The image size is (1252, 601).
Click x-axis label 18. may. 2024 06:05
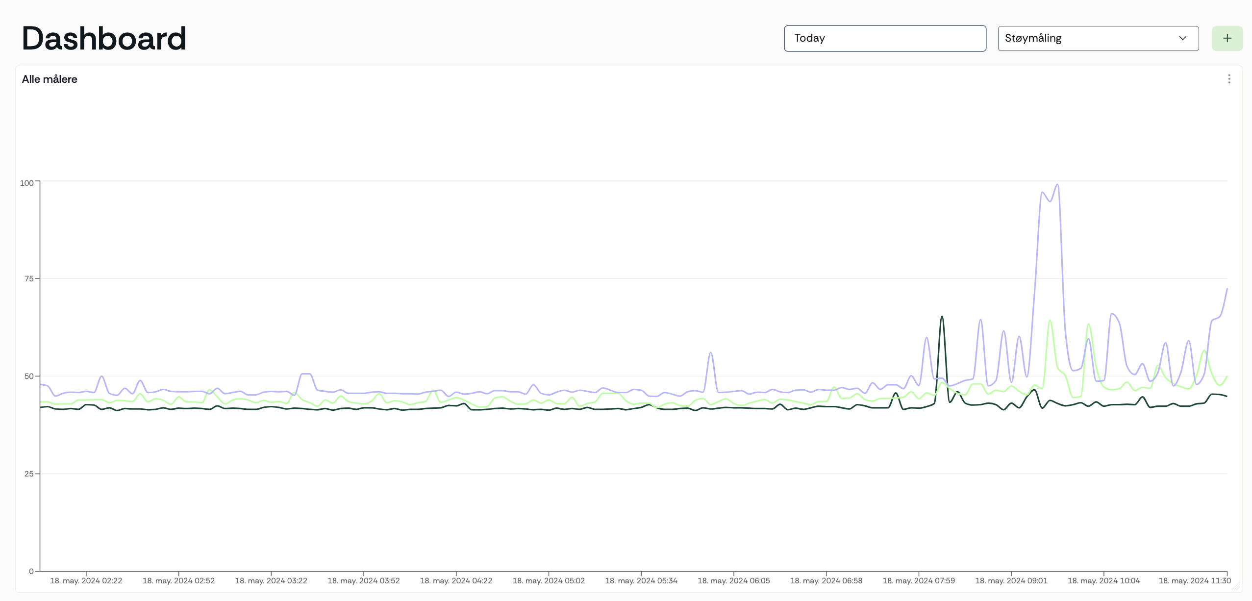click(x=734, y=581)
